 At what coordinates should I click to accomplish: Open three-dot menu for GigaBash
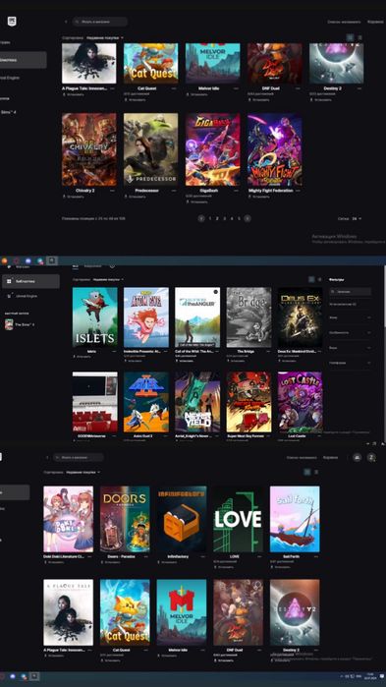click(x=236, y=191)
